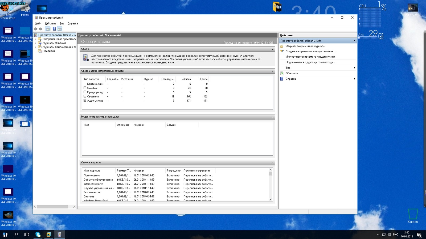426x239 pixels.
Task: Select the Подписки tree item
Action: click(x=48, y=51)
